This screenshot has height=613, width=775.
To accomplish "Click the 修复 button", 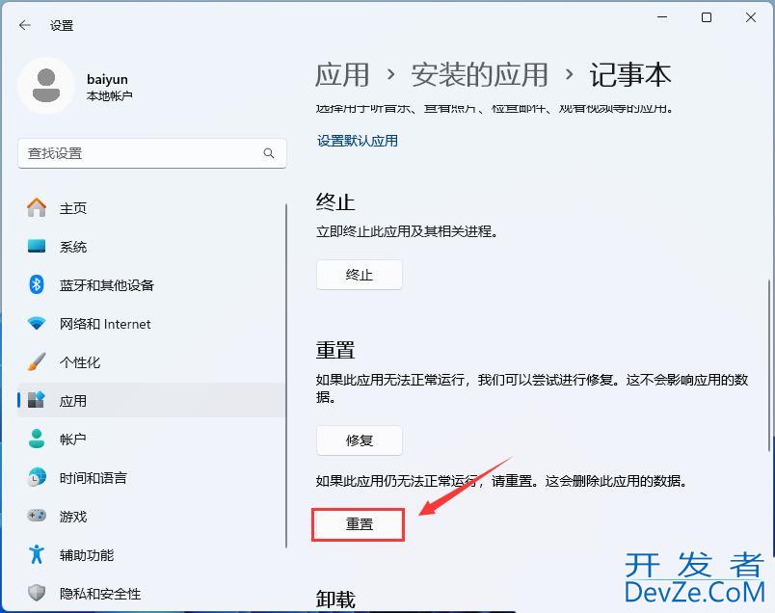I will click(x=360, y=440).
